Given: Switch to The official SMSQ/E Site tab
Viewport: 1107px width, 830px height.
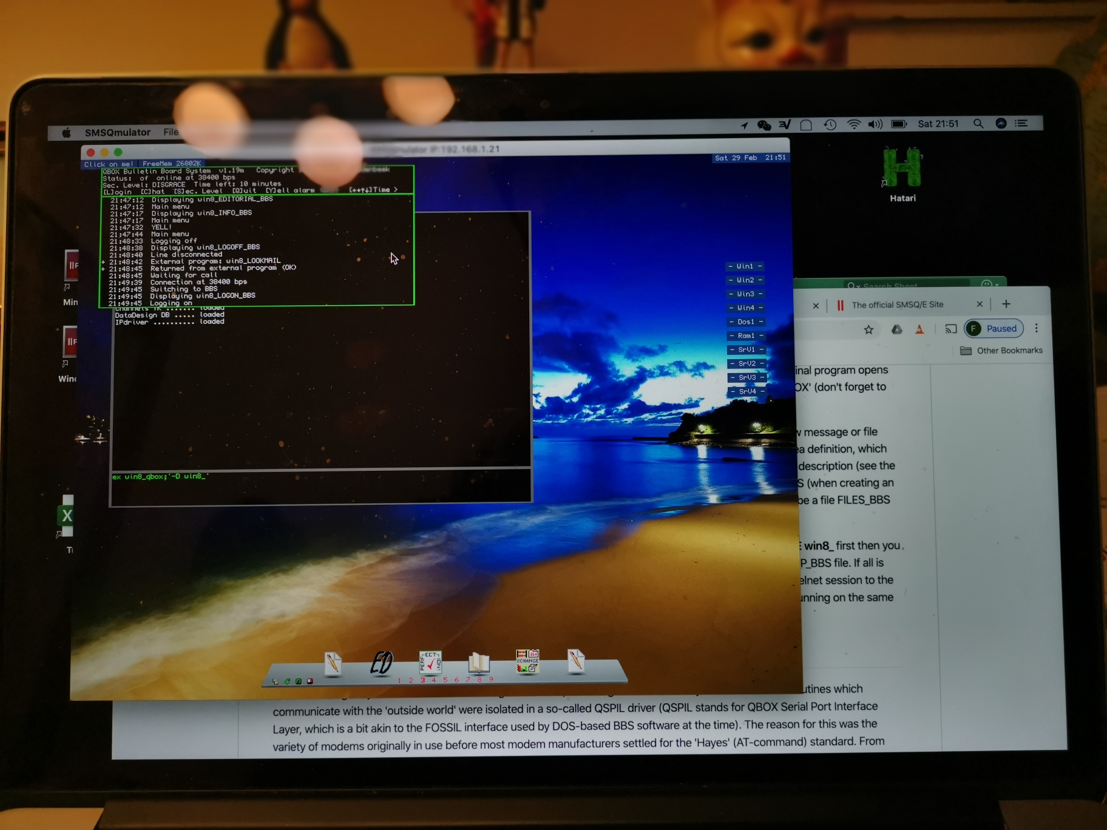Looking at the screenshot, I should pos(897,305).
